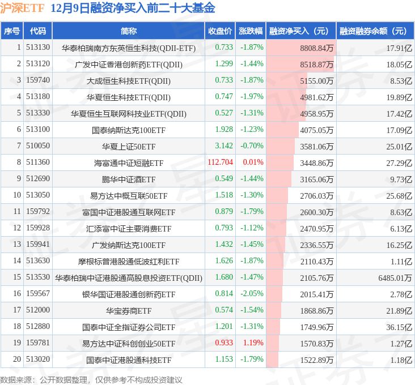Viewport: 415px width, 385px height.
Task: Click net buy value 8808.84万
Action: [x=316, y=48]
